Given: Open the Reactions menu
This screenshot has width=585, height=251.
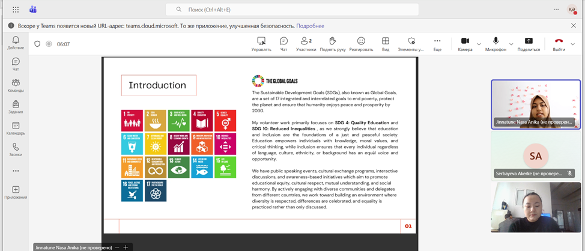Looking at the screenshot, I should click(361, 44).
